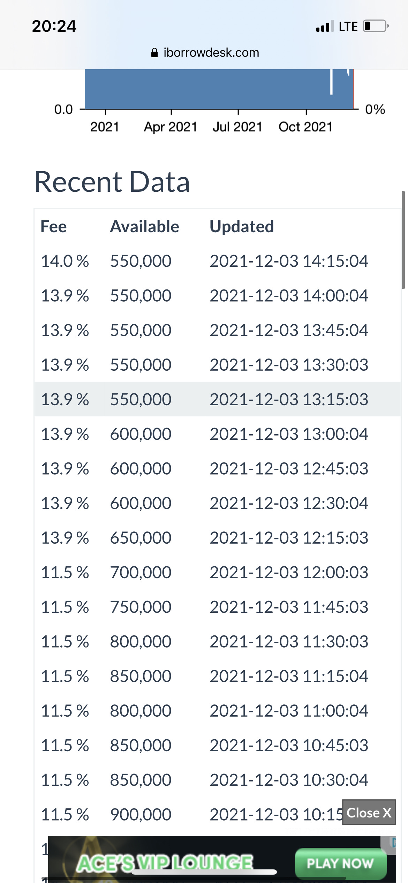Close the ad with Close X button

point(369,813)
